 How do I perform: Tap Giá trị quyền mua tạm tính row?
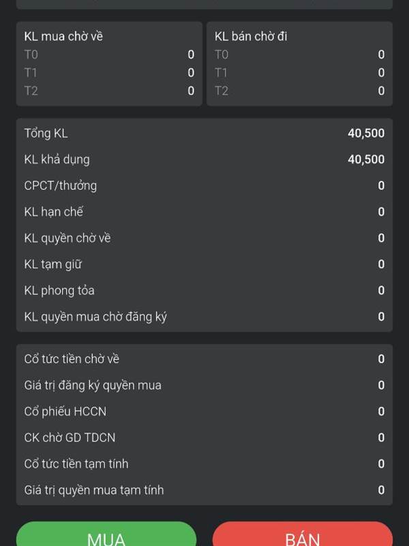(204, 490)
